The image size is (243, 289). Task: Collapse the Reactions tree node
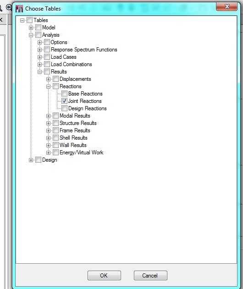point(48,86)
